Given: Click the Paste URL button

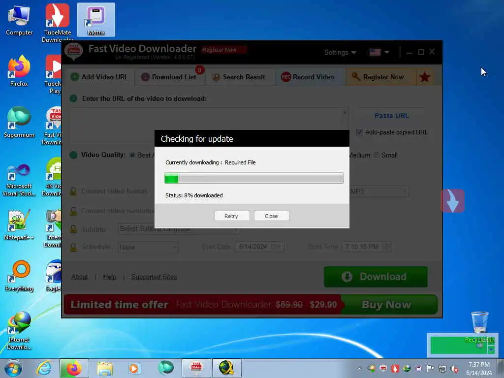Looking at the screenshot, I should (391, 116).
